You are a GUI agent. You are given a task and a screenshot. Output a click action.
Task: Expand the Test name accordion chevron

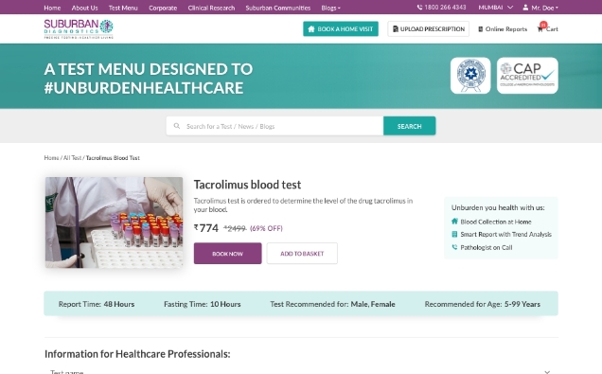point(547,372)
